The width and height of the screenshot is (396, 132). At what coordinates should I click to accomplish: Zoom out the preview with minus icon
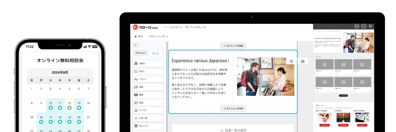364,26
